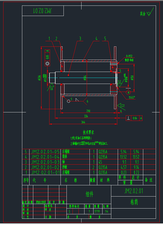The image size is (163, 225).
Task: Click the 标准化 label in the title block
Action: [48, 206]
